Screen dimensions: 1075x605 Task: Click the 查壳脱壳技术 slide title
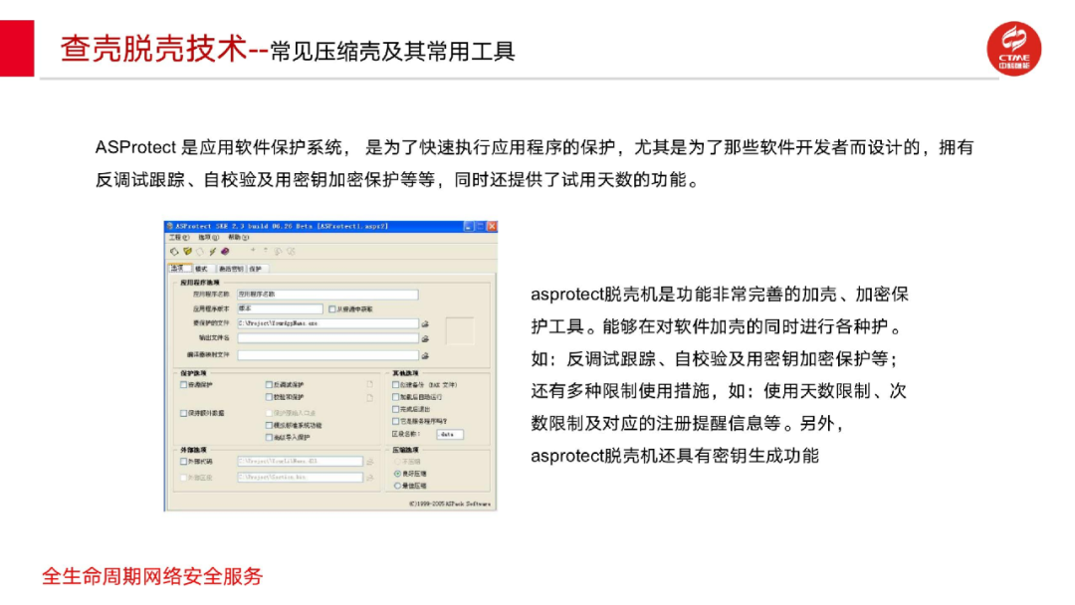click(153, 49)
